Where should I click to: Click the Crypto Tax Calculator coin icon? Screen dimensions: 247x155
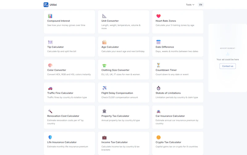(x=158, y=137)
